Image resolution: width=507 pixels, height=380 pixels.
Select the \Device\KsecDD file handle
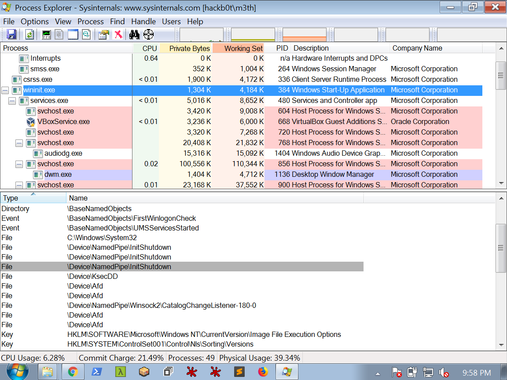pyautogui.click(x=182, y=277)
